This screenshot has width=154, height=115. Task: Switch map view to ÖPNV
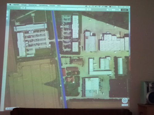pos(117,10)
